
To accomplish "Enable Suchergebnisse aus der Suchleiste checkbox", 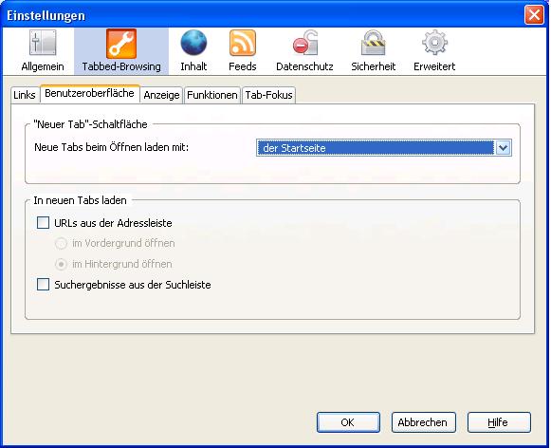I will pyautogui.click(x=43, y=284).
